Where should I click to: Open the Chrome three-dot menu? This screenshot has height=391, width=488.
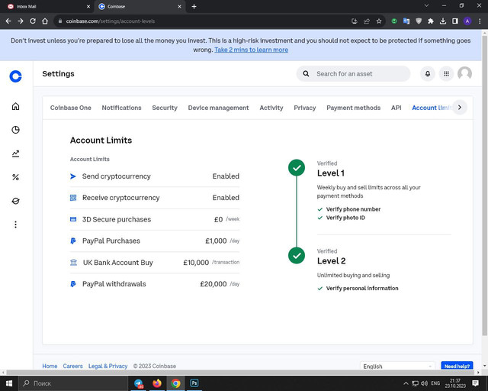[x=480, y=21]
